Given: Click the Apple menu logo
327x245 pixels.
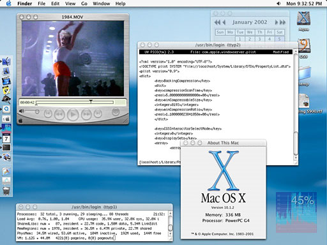Looking at the screenshot, I should [x=9, y=3].
